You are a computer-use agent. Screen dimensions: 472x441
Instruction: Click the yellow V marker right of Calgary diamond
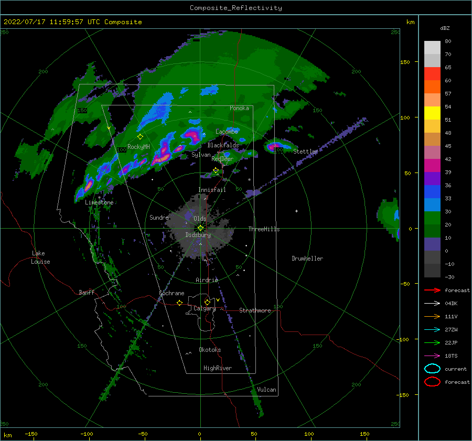click(218, 300)
